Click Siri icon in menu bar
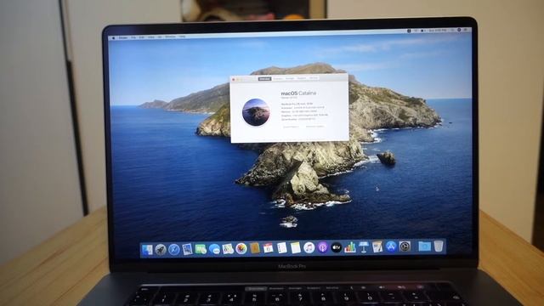 459,31
